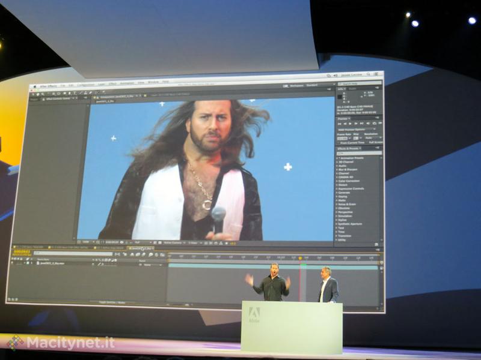Click the timeline Graph Editor button
481x360 pixels.
pyautogui.click(x=162, y=254)
